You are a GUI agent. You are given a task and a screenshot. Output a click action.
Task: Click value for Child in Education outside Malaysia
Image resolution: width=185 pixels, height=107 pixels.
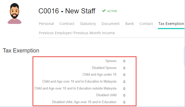(x=124, y=89)
